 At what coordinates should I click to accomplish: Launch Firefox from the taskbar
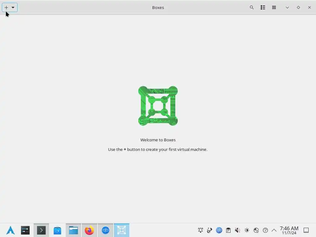pos(89,230)
